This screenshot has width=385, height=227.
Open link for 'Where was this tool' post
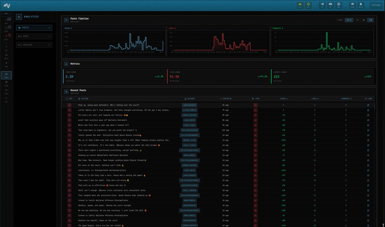click(368, 125)
